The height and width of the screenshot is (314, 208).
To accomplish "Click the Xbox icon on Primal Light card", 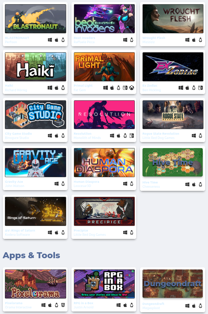I will [x=132, y=88].
